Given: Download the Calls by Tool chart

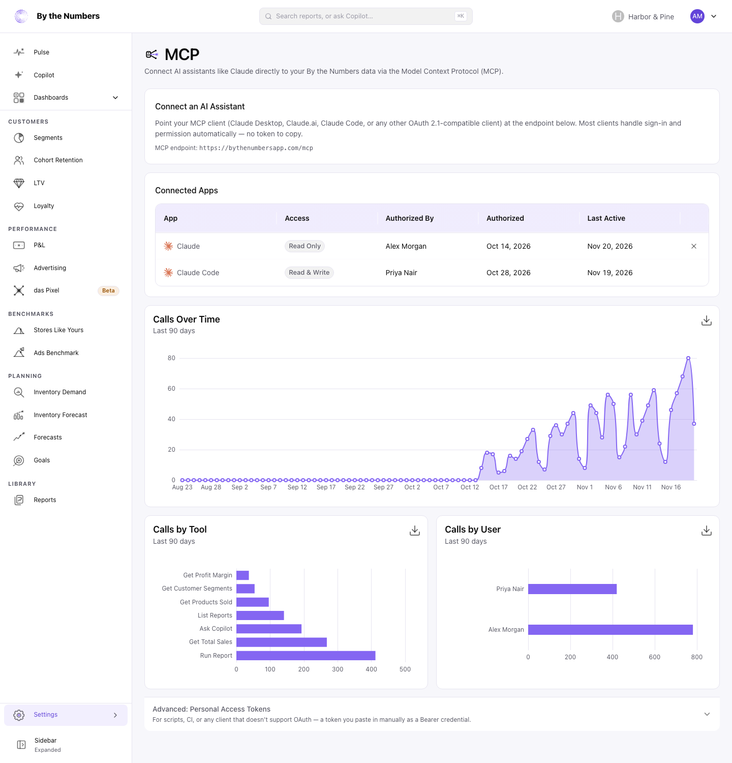Looking at the screenshot, I should click(415, 531).
